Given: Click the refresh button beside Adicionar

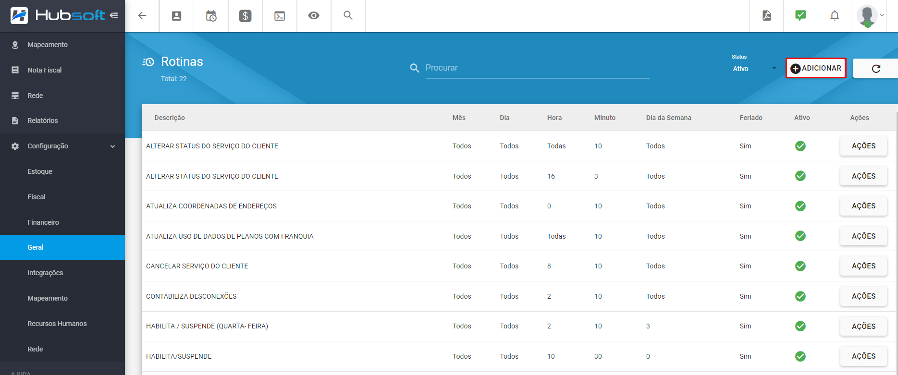Looking at the screenshot, I should (x=876, y=68).
